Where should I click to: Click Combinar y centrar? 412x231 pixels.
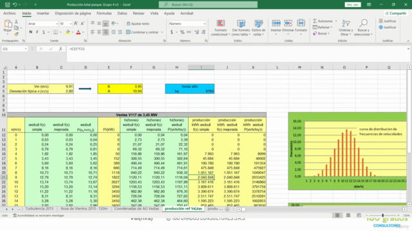142,32
